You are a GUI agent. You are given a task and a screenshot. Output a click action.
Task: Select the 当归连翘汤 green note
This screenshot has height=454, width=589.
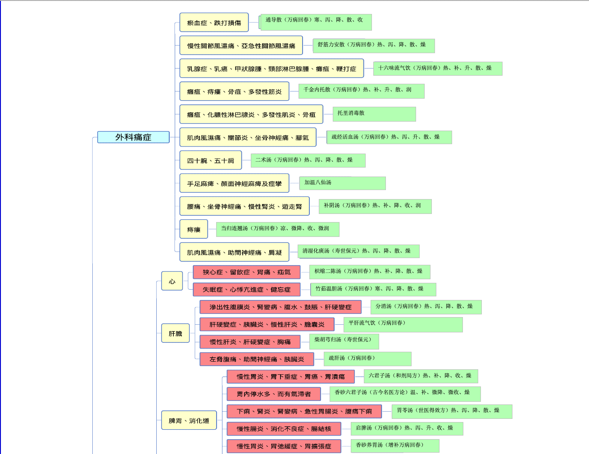click(x=277, y=229)
